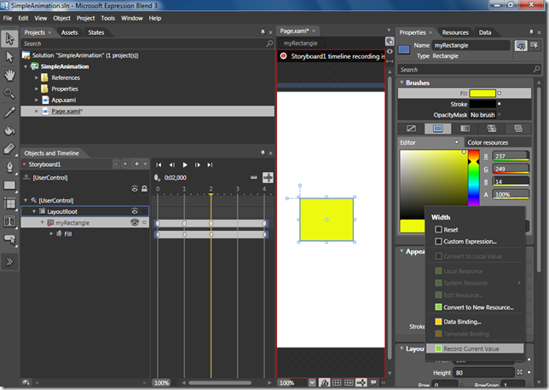
Task: Select the Grid layout tool
Action: [10, 204]
